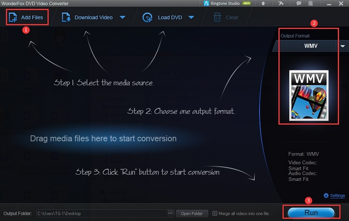Open the feedback speech bubble icon

299,3
